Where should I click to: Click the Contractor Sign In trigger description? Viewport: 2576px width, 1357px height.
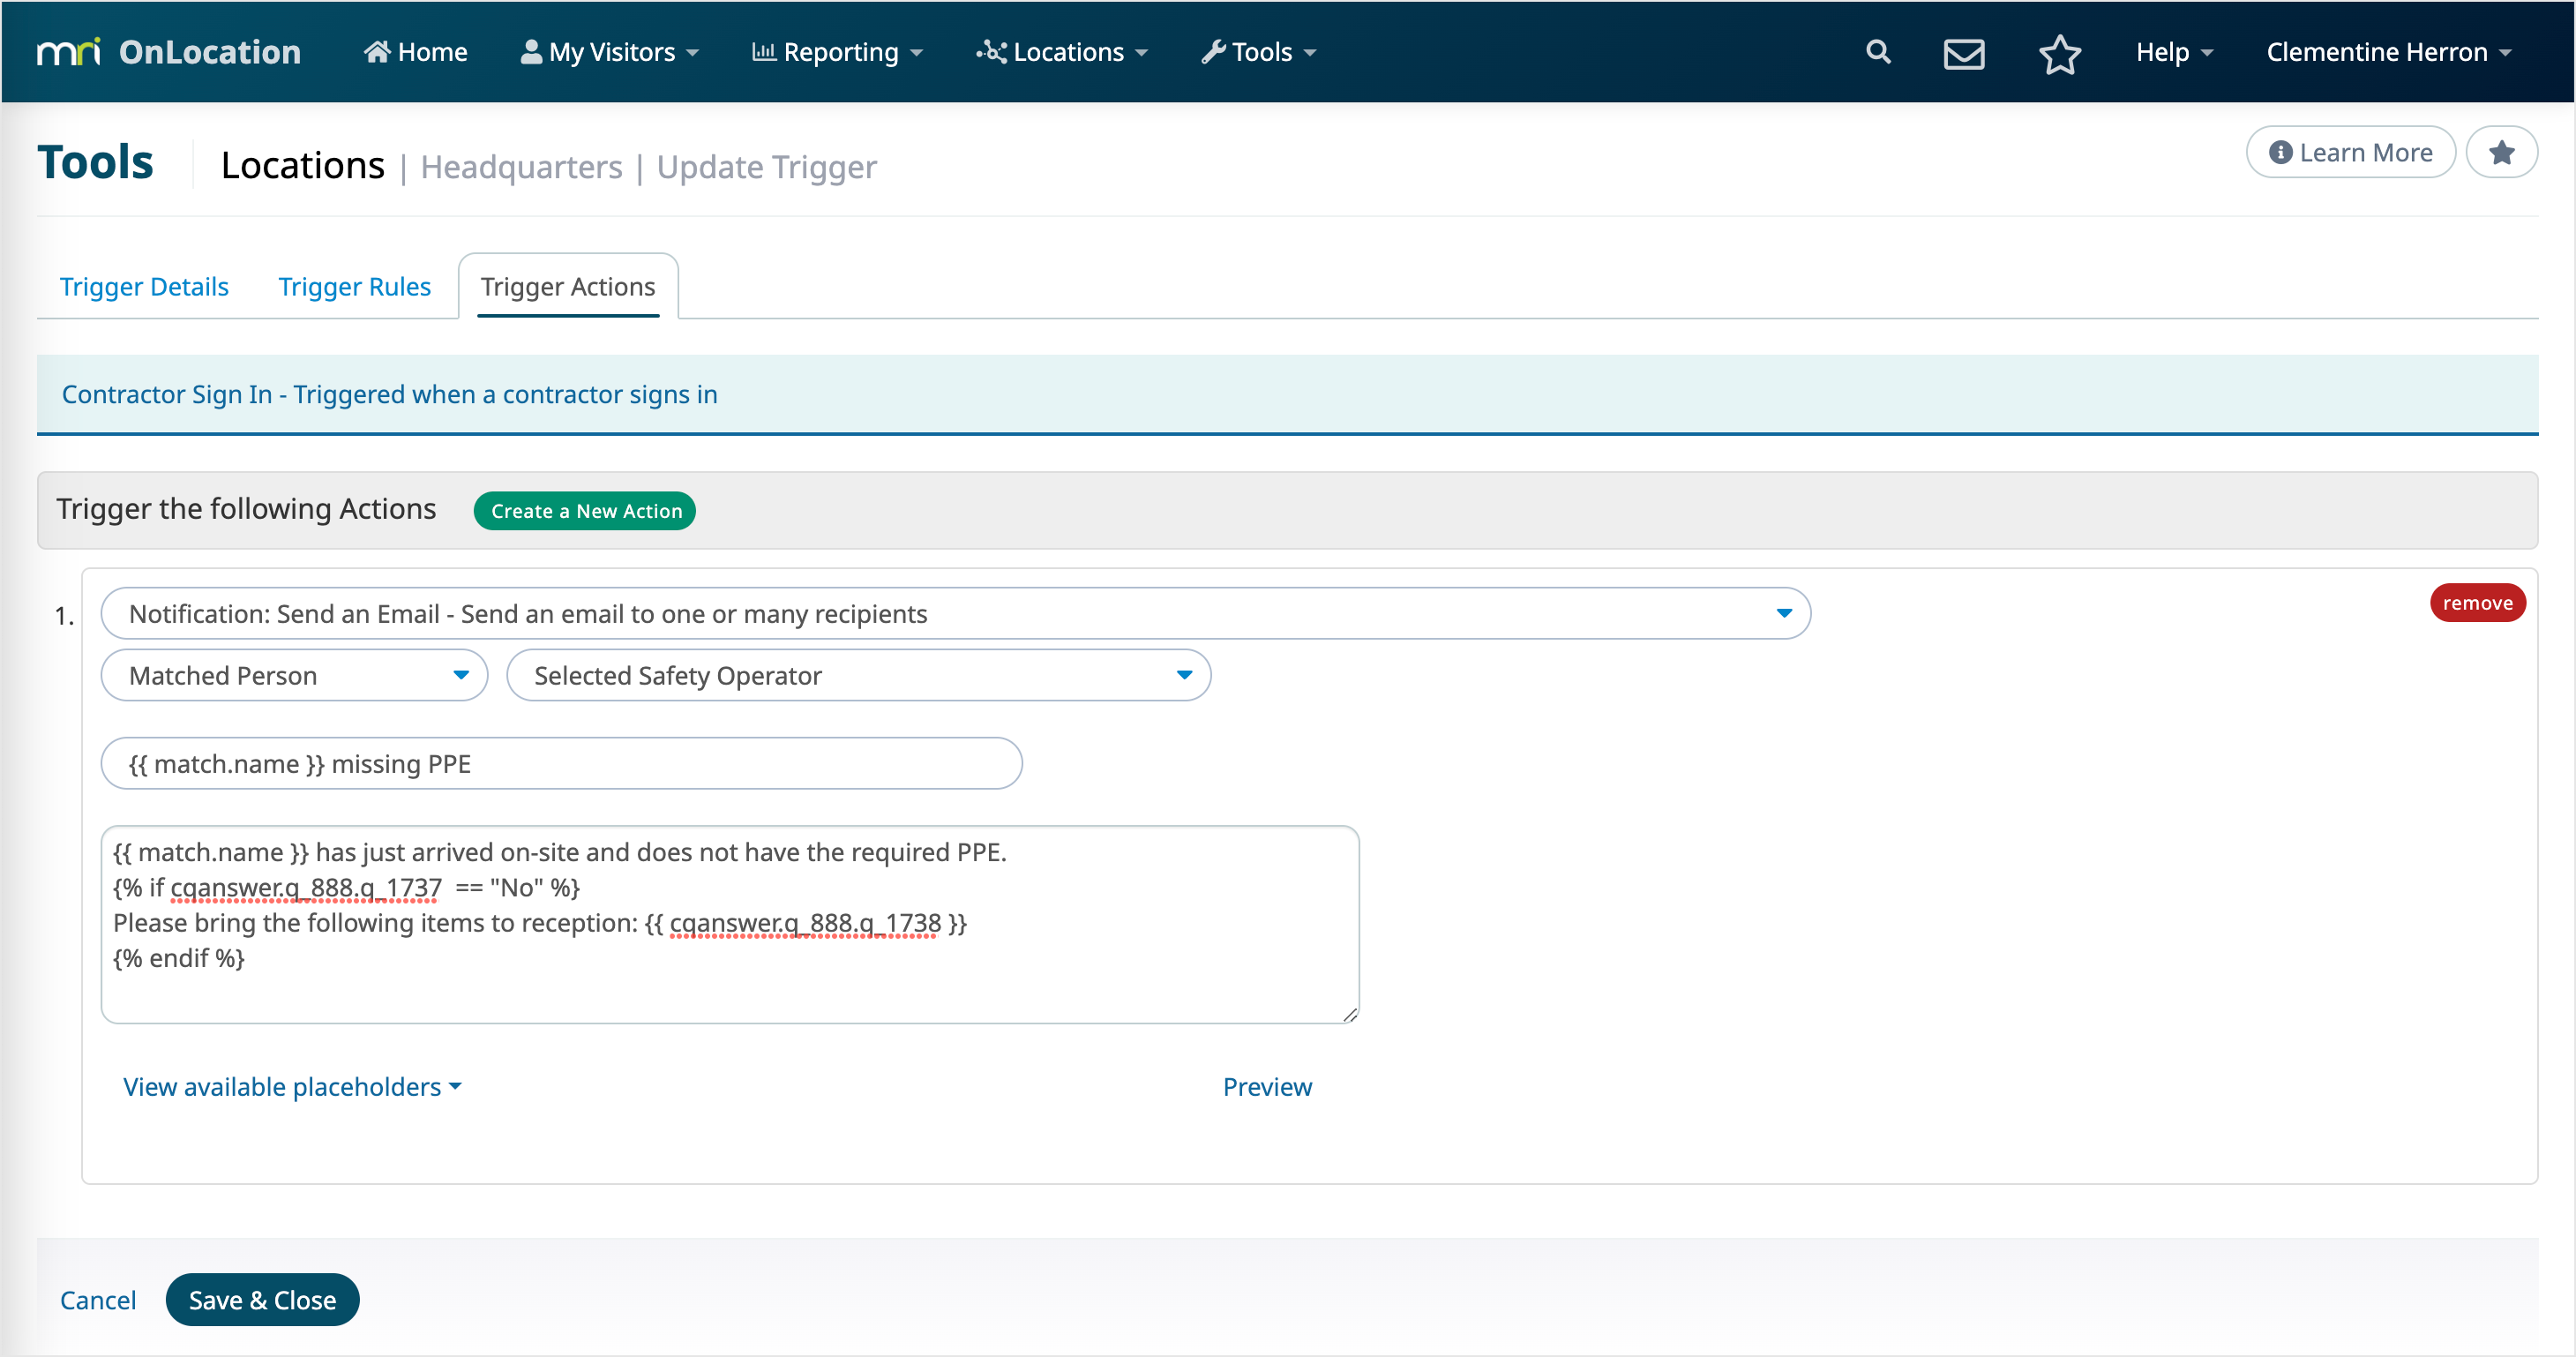tap(390, 395)
